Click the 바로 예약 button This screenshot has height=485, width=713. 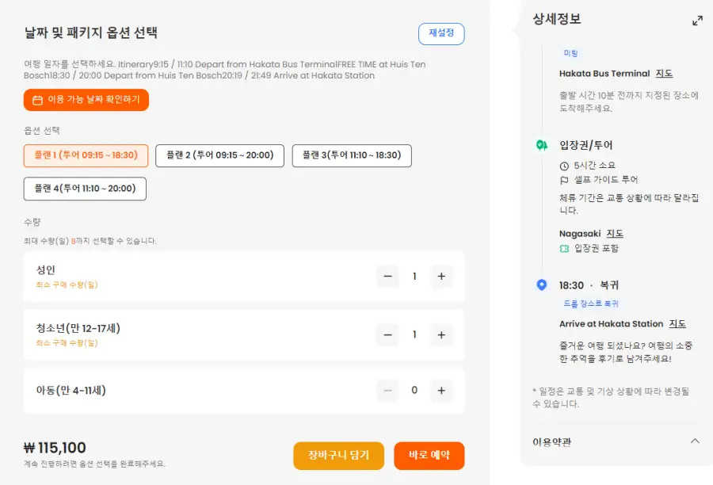tap(429, 456)
